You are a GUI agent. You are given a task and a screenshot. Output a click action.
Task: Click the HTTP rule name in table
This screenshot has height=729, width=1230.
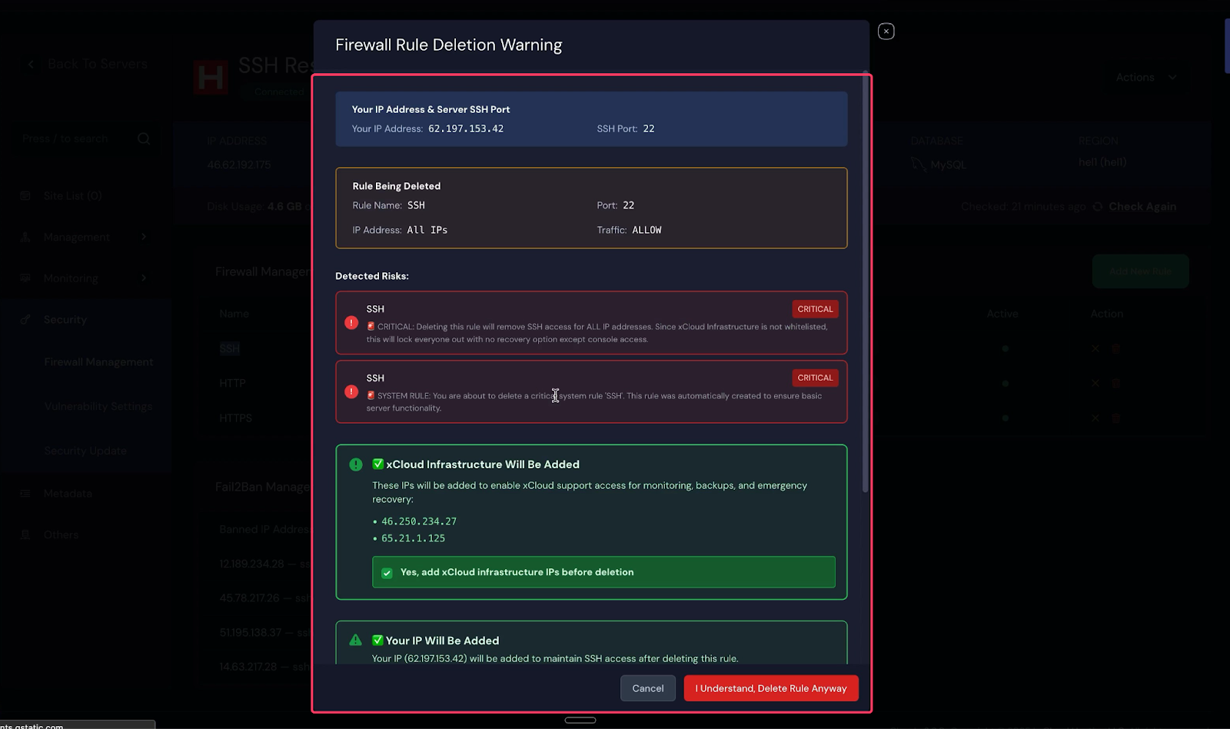(232, 383)
